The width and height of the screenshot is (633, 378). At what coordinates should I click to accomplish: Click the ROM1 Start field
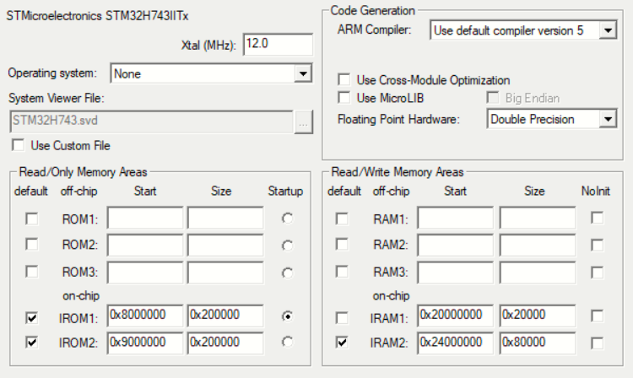[145, 219]
